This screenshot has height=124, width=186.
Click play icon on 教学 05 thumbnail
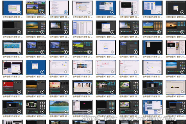click(x=112, y=12)
